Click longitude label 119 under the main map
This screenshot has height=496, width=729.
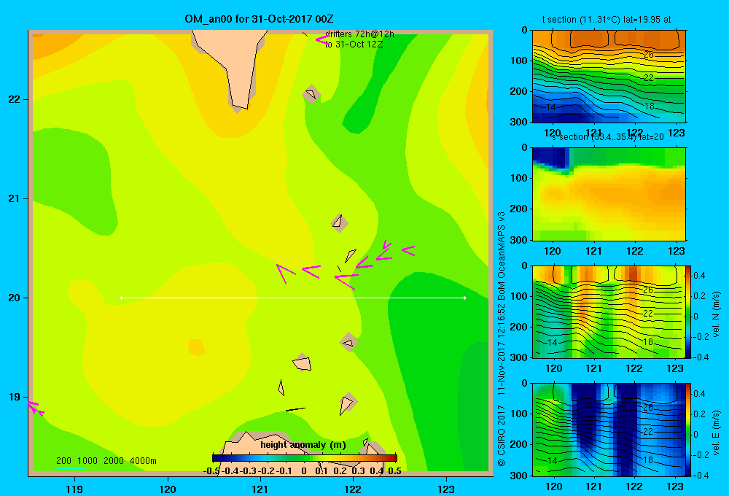pyautogui.click(x=74, y=489)
